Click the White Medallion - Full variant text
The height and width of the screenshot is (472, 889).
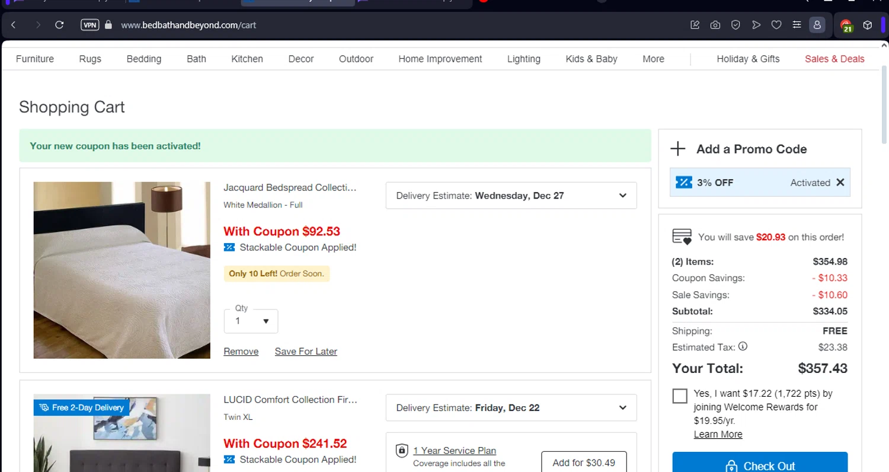click(263, 205)
